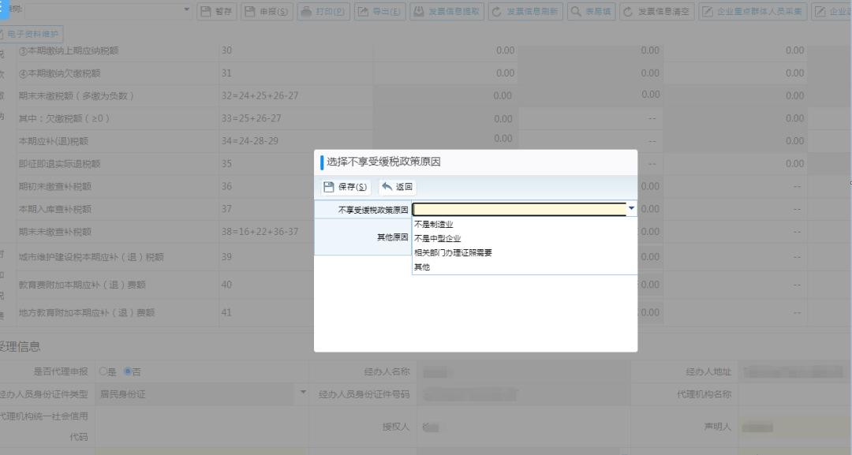The width and height of the screenshot is (852, 455).
Task: Select 相关部门办理证照需要 option
Action: tap(453, 252)
